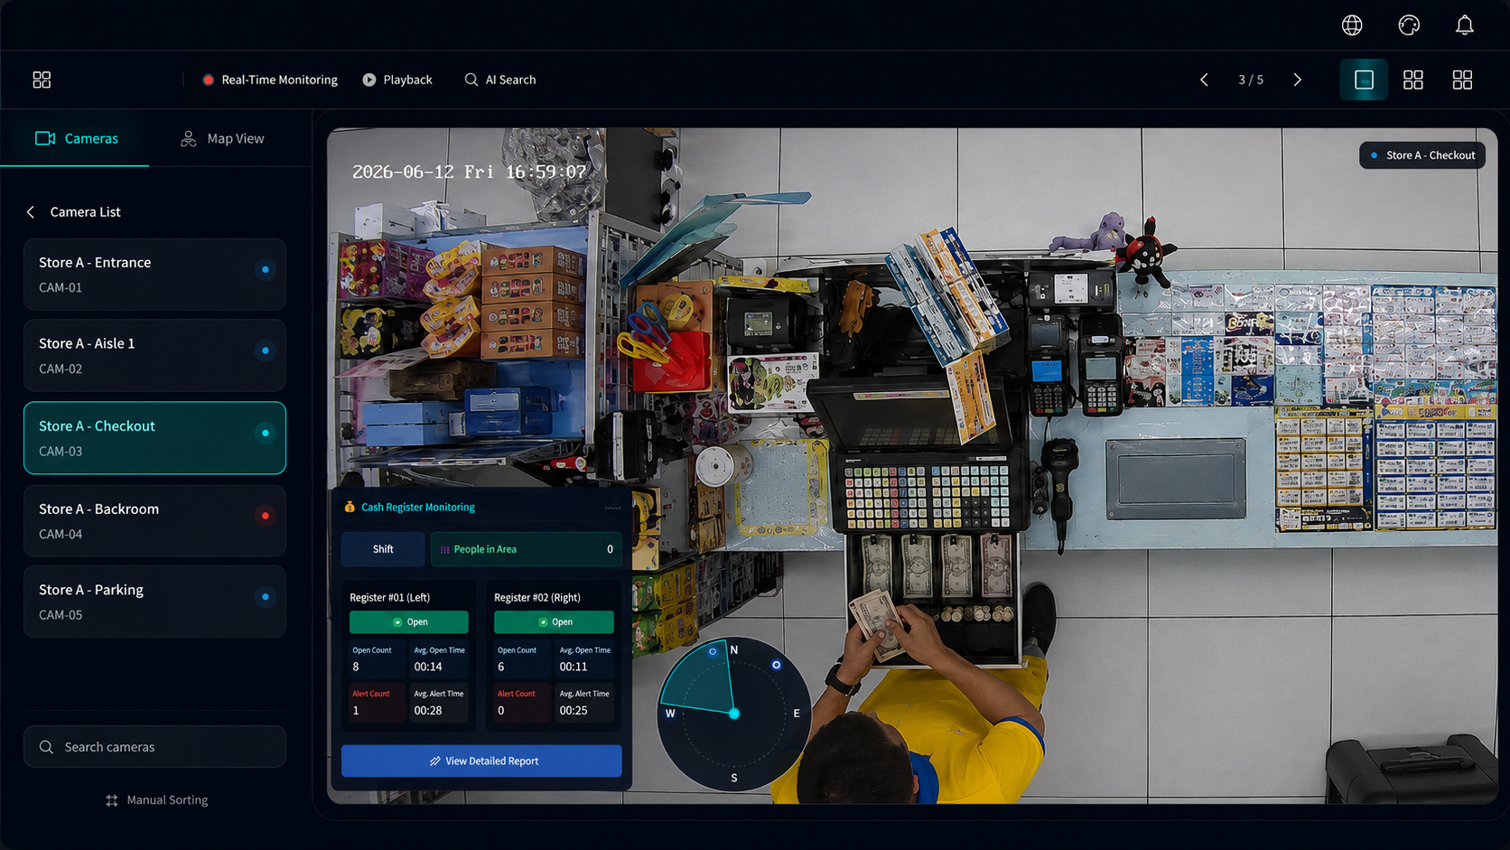Click Register #02 Alert Count value 0
1510x850 pixels.
pos(501,711)
